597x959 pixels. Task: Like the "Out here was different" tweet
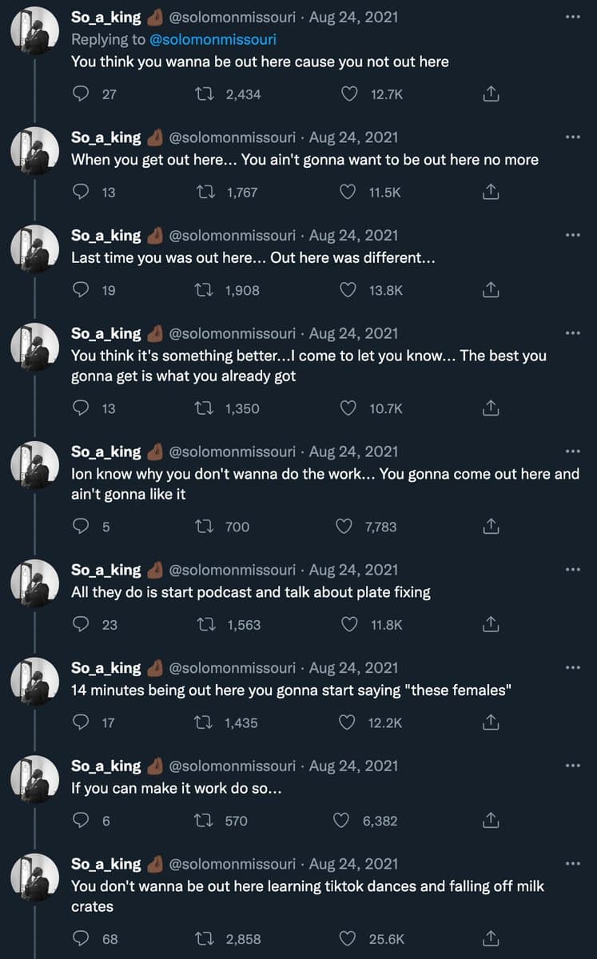click(348, 291)
